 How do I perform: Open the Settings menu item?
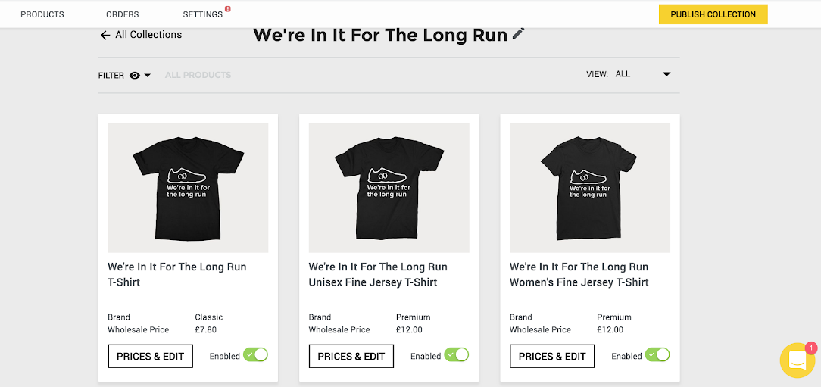[x=202, y=14]
